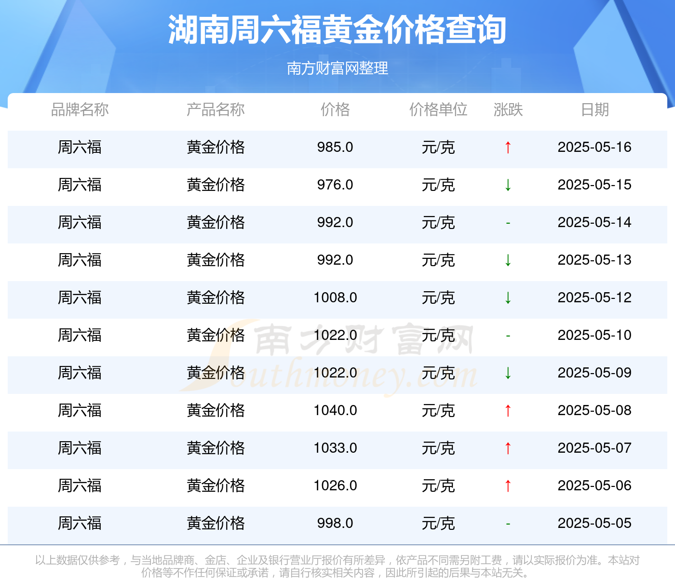
Task: Click the green down arrow for 2025-05-15
Action: [508, 185]
